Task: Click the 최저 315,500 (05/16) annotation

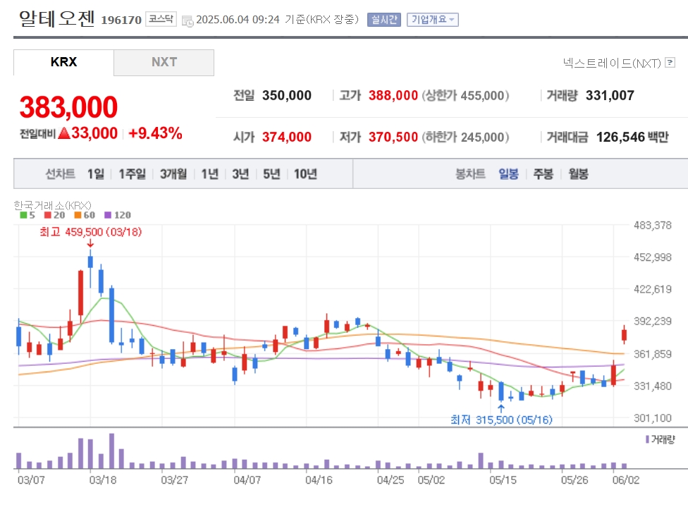Action: [501, 420]
